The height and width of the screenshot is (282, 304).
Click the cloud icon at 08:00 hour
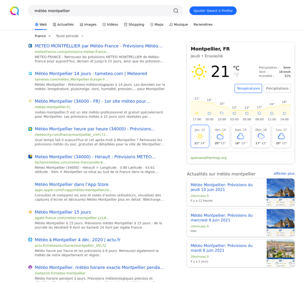pyautogui.click(x=259, y=113)
